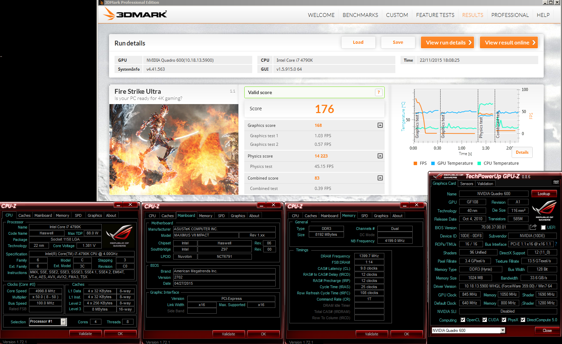Switch to the Sensors tab in GPU-Z
This screenshot has width=562, height=344.
[x=466, y=184]
